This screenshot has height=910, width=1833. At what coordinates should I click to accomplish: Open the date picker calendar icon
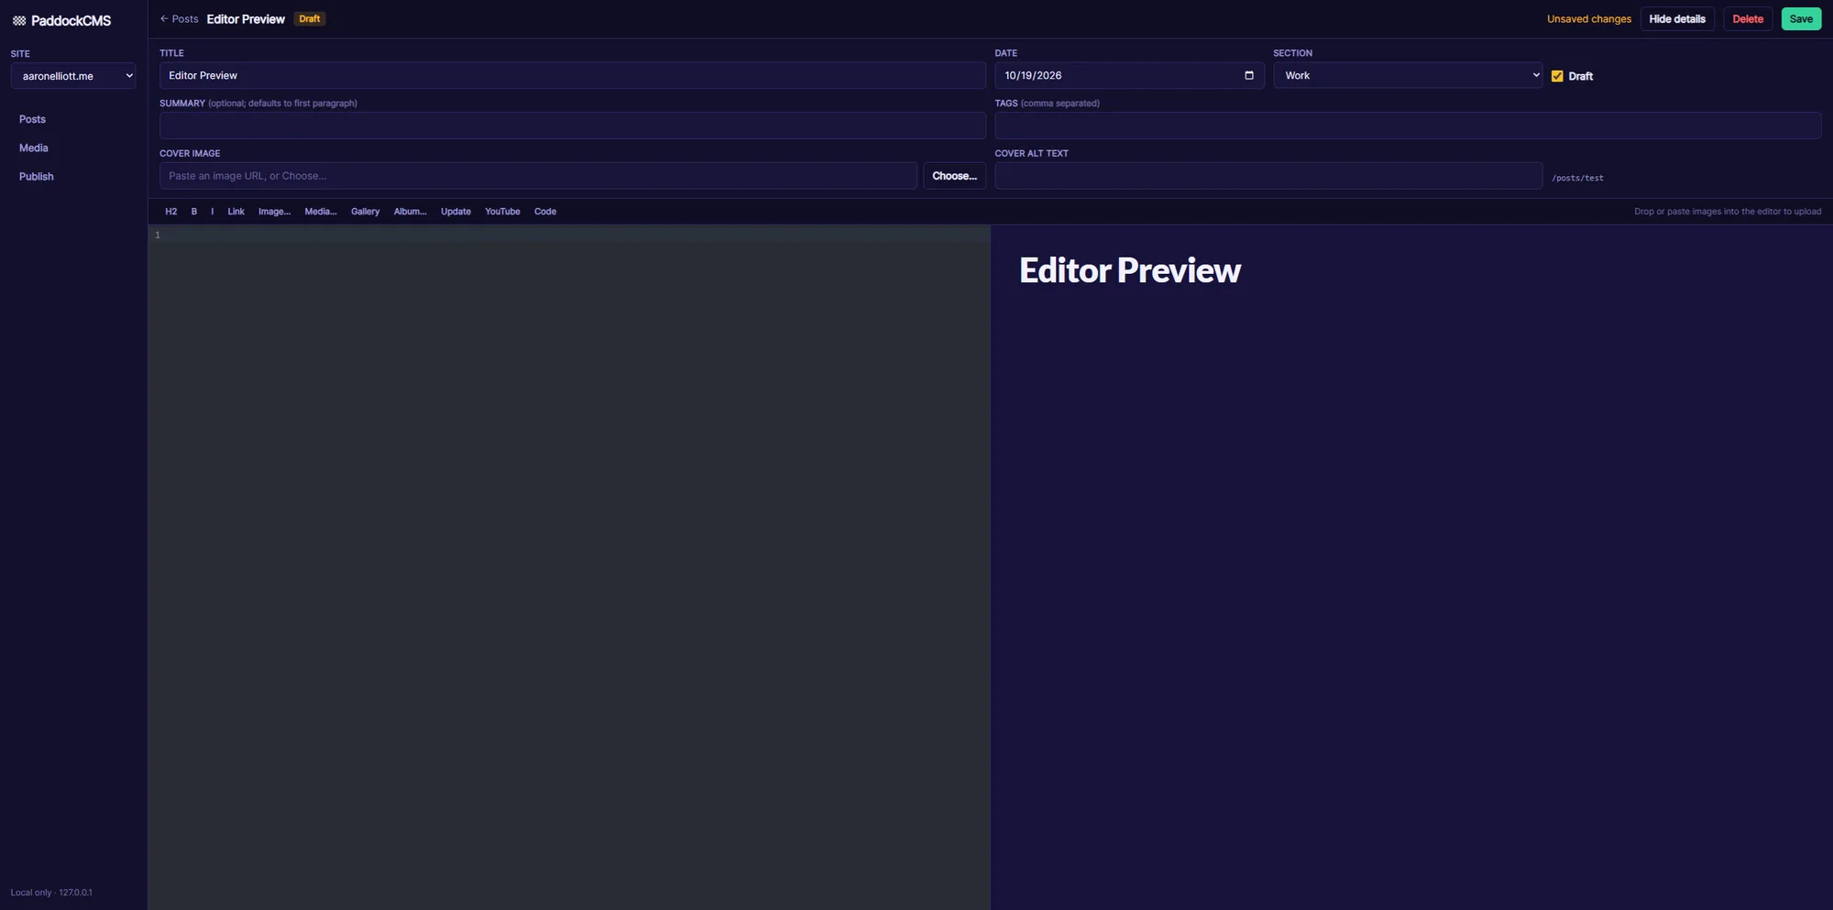[1248, 75]
